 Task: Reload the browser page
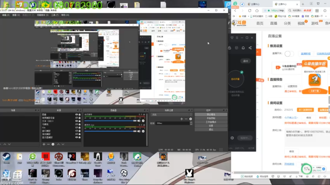(250, 11)
